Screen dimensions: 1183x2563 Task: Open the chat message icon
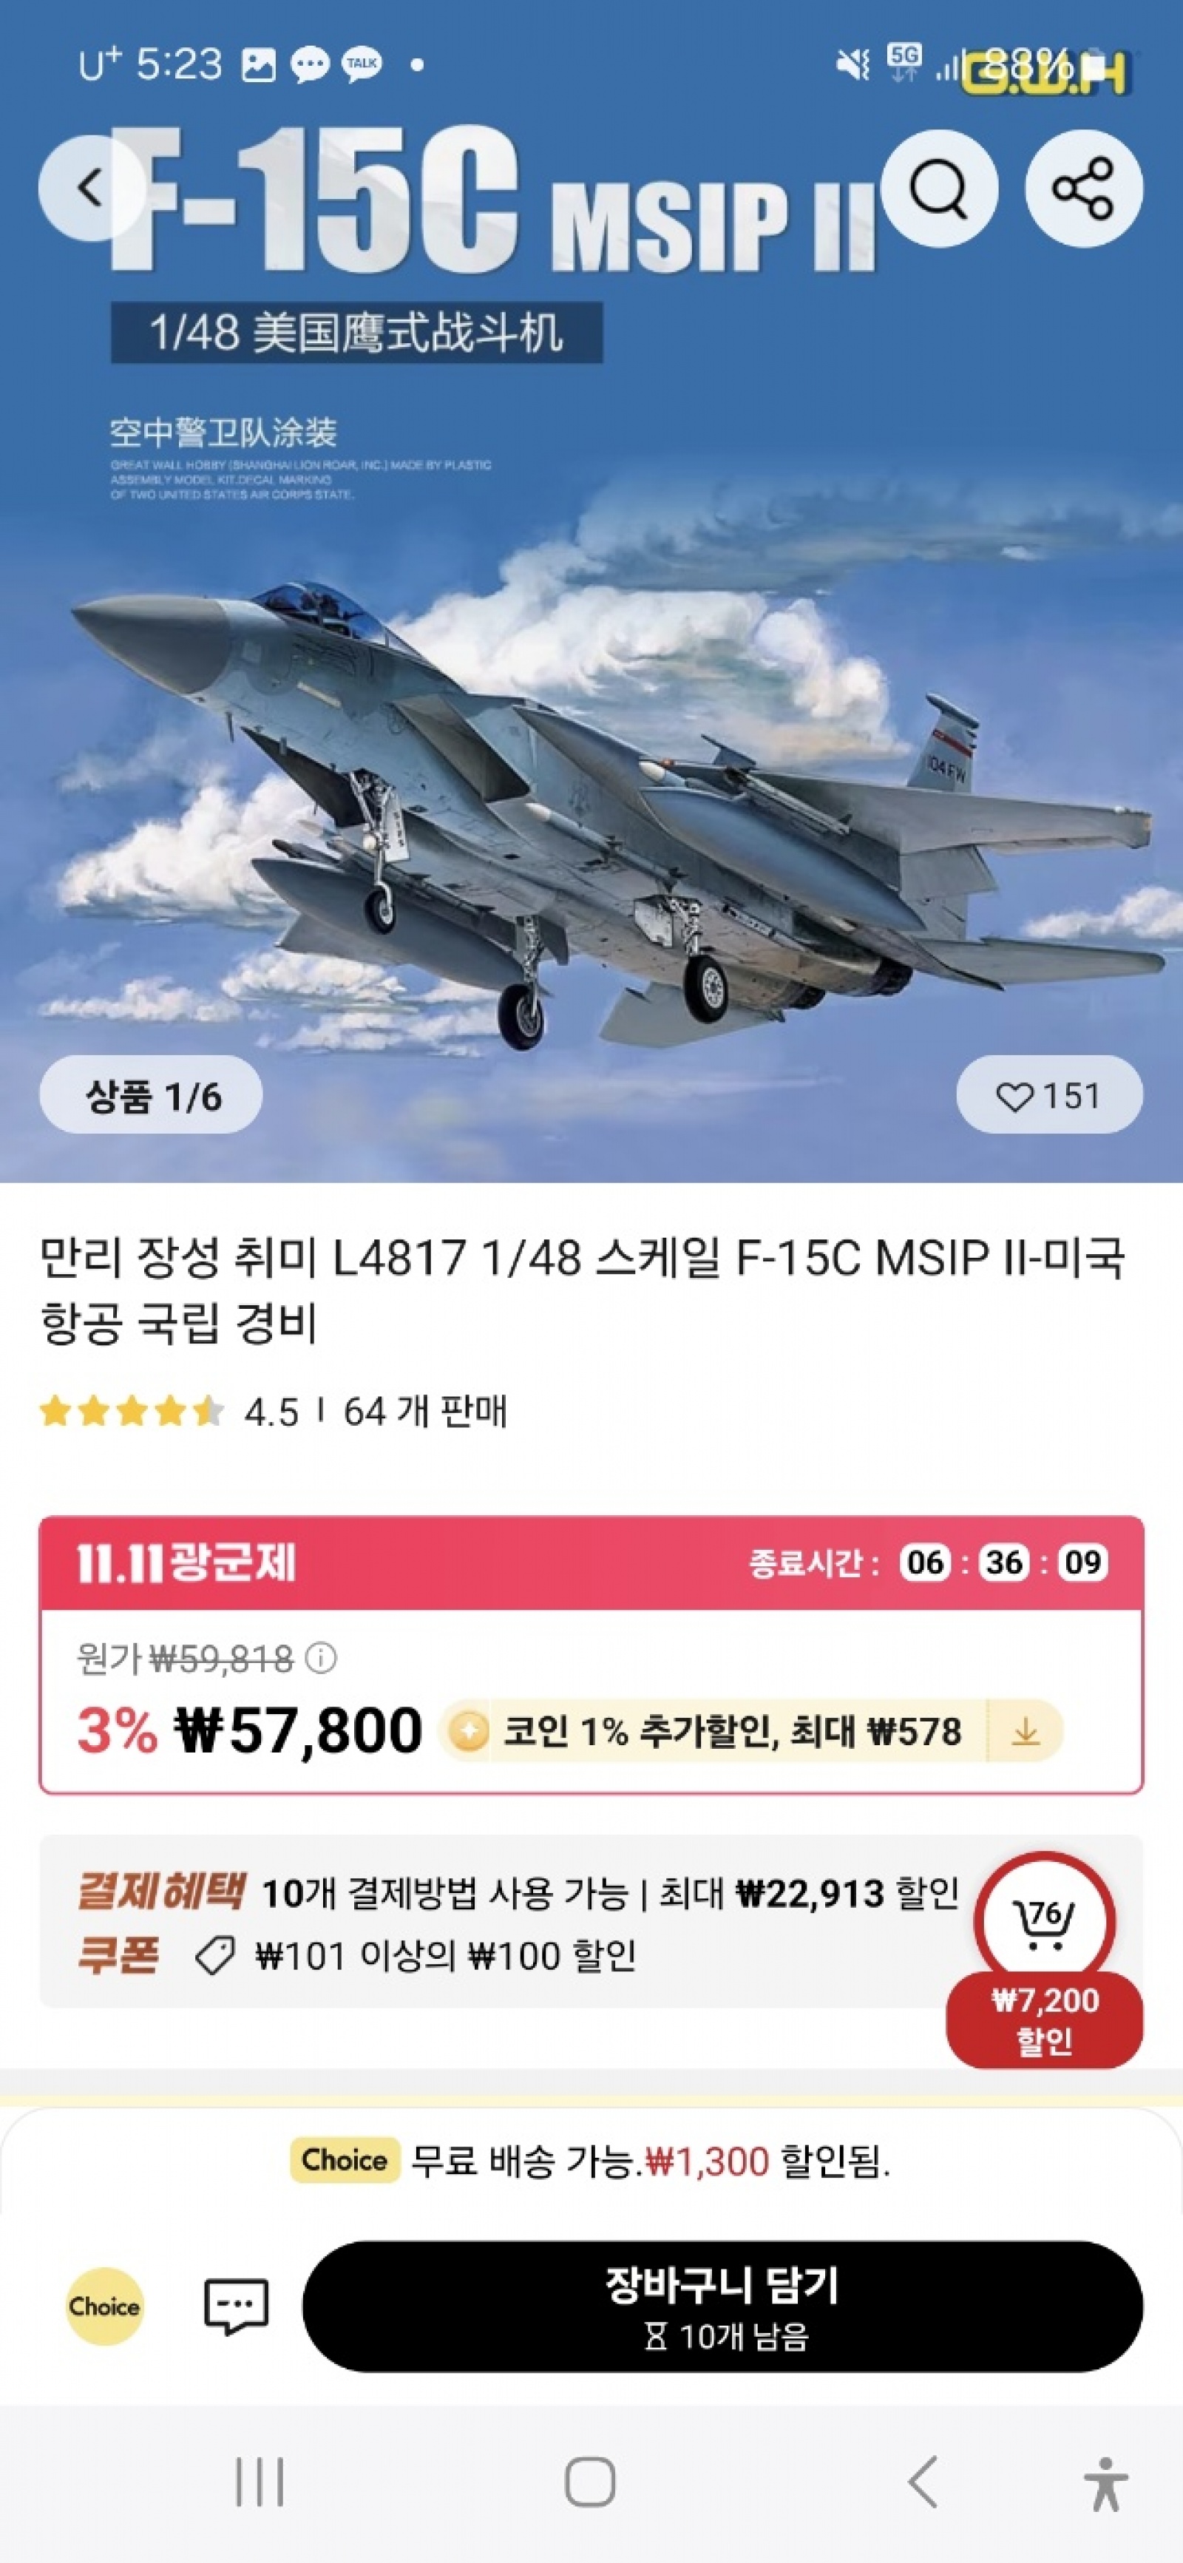(x=236, y=2306)
